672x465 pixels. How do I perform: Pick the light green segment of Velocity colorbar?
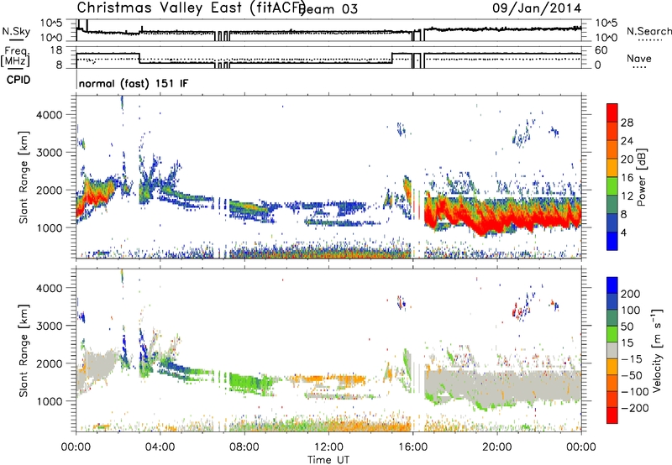click(612, 335)
